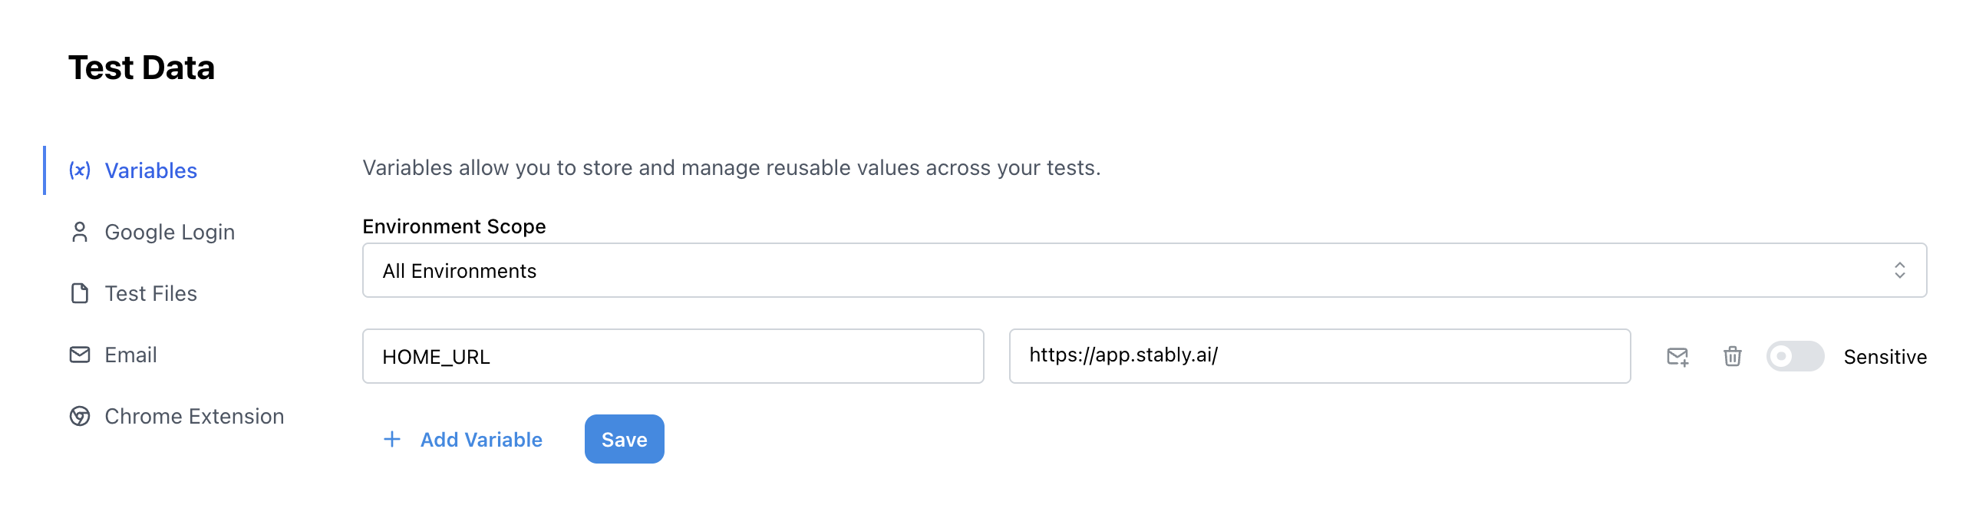The height and width of the screenshot is (505, 1966).
Task: Click the Add Variable link
Action: (481, 440)
